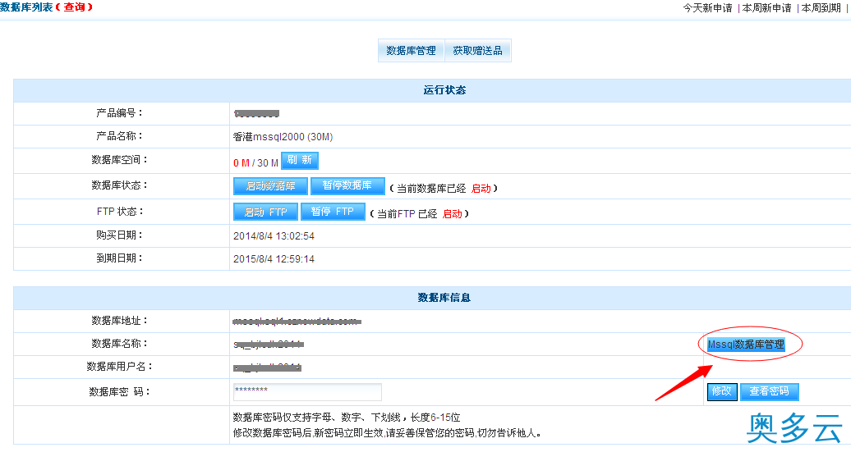851x452 pixels.
Task: Select the 数据库信息 section header
Action: click(444, 298)
